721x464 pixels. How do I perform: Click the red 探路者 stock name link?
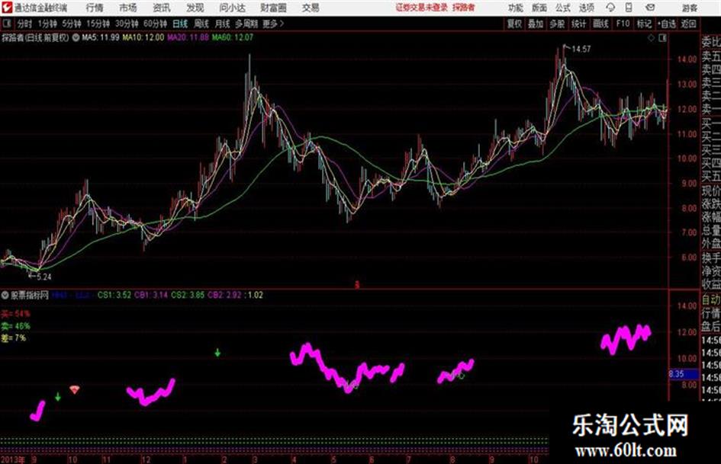(x=463, y=8)
